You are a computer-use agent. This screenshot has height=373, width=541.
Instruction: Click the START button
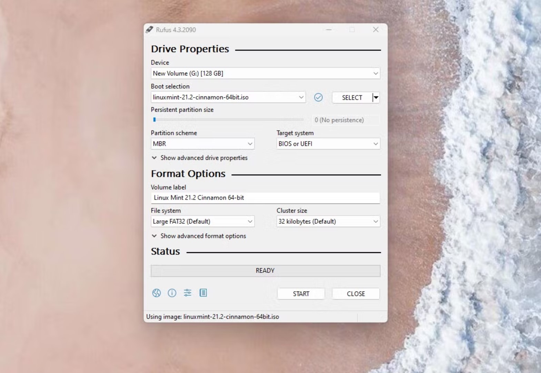click(x=301, y=294)
